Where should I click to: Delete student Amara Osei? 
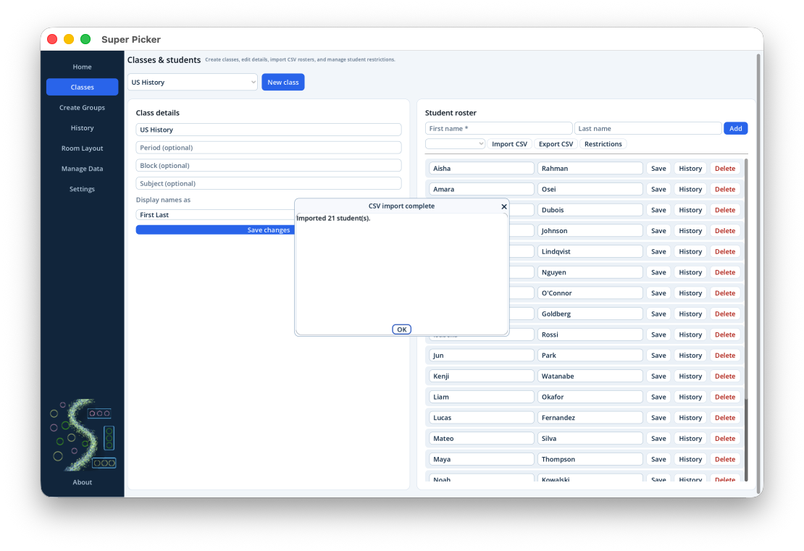click(725, 189)
